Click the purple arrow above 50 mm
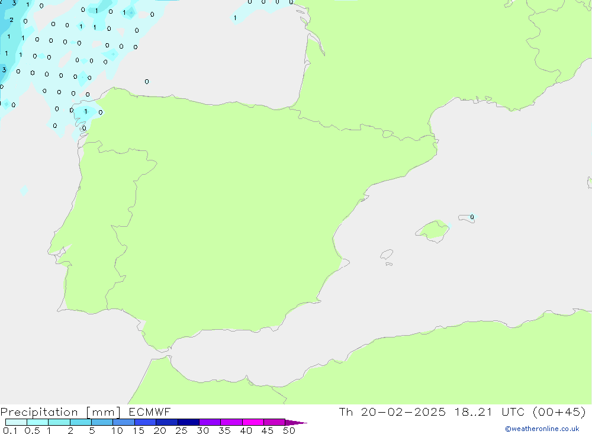 (x=296, y=422)
